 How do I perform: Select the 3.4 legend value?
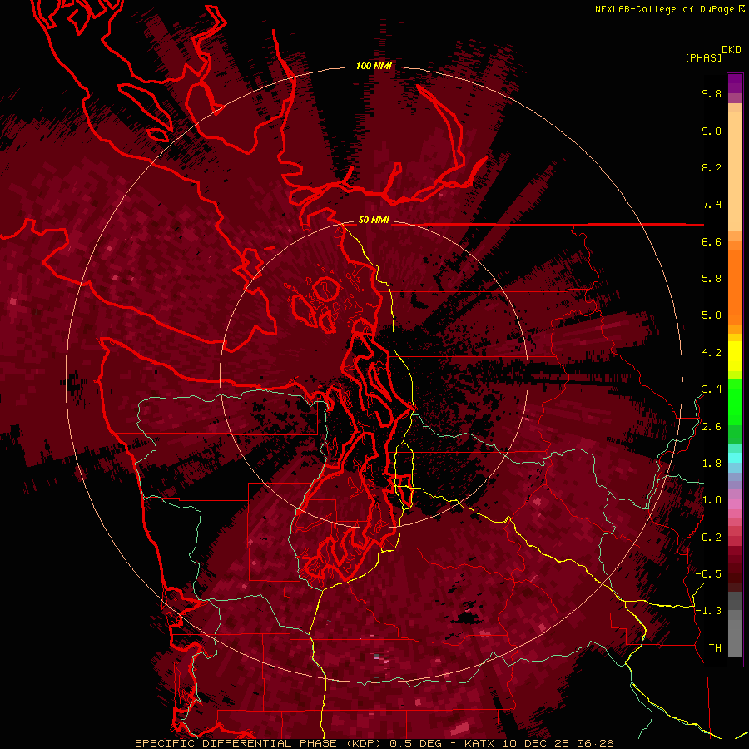[x=712, y=389]
